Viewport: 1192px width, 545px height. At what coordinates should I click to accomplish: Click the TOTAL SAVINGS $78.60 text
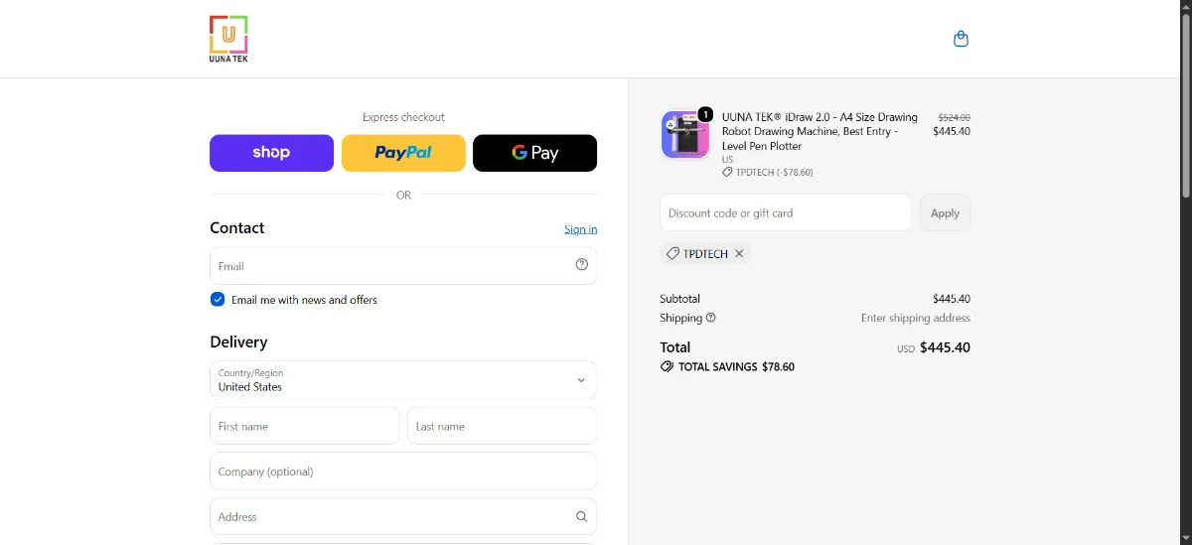(x=736, y=366)
